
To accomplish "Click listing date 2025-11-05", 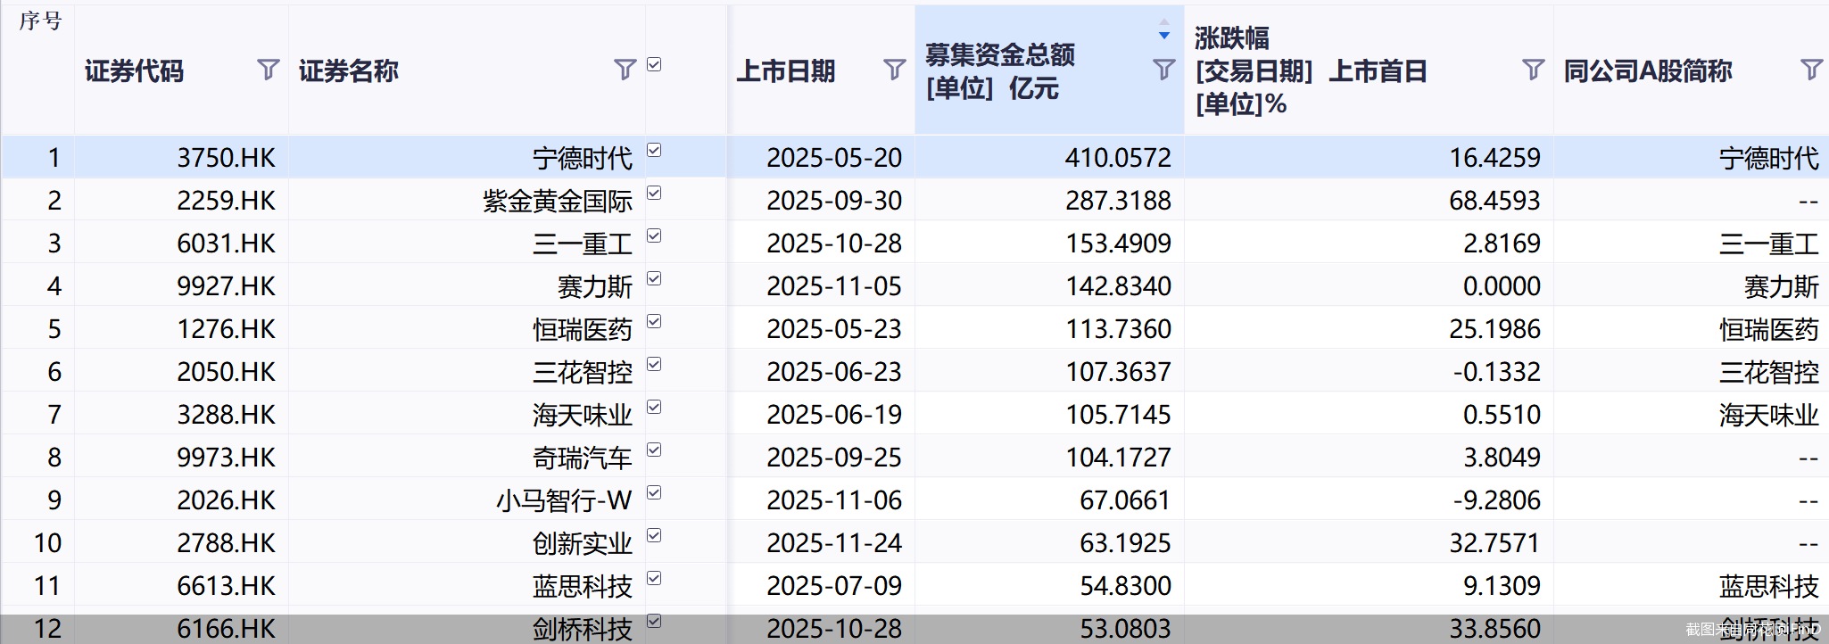I will tap(834, 286).
